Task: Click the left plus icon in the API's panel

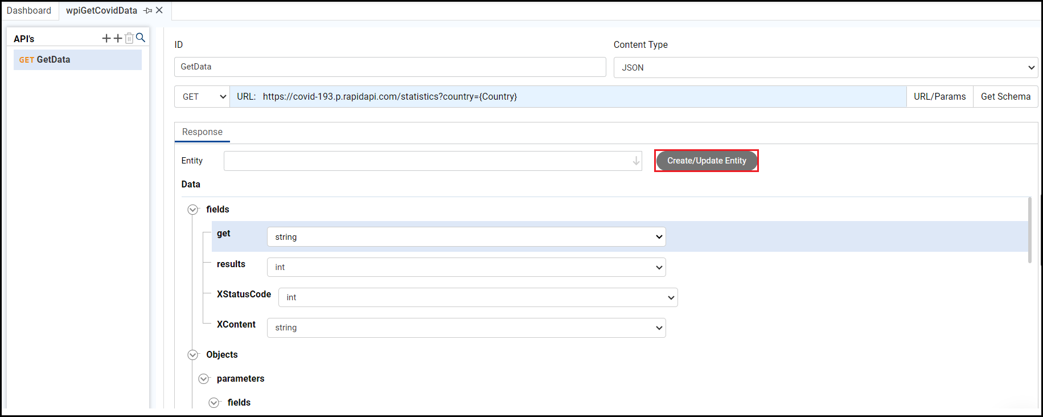Action: [x=106, y=38]
